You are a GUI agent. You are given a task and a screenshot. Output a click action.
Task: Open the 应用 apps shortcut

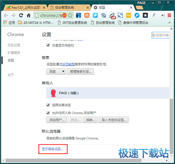9,23
